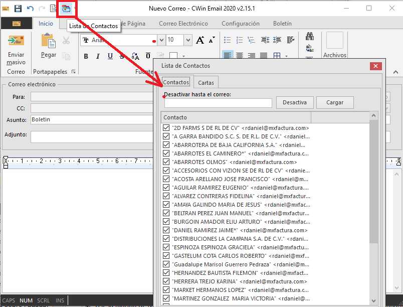The image size is (403, 307).
Task: Open the font name dropdown arrow
Action: click(x=161, y=40)
